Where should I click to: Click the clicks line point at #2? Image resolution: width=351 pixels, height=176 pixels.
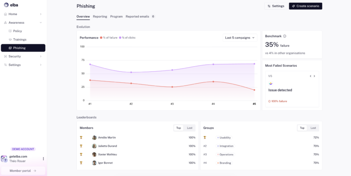pos(131,72)
